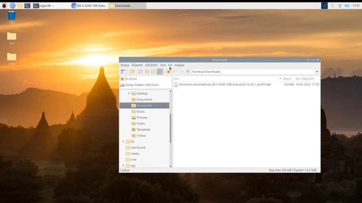362x203 pixels.
Task: Switch to pi@pi3B terminal taskbar window
Action: pyautogui.click(x=51, y=6)
